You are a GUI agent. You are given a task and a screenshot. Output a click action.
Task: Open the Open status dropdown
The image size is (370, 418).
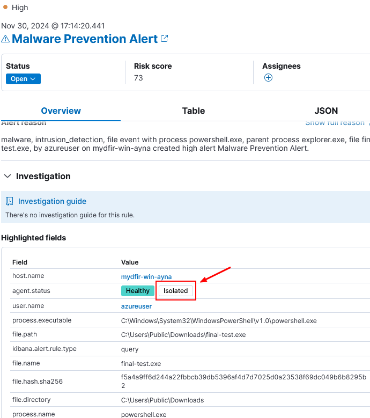coord(23,79)
